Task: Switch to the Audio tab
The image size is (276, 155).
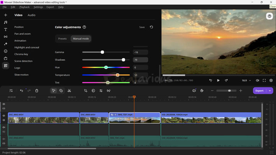Action: (31, 15)
